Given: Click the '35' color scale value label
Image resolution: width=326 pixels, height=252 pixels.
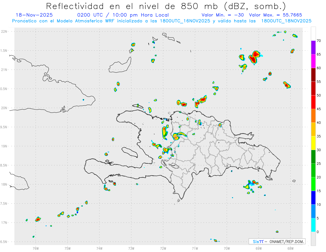Looking at the screenshot, I should (319, 136).
